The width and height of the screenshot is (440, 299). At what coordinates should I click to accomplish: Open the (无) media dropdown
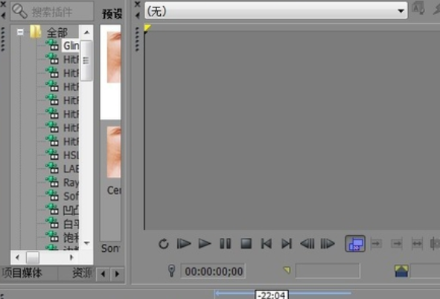[x=276, y=11]
